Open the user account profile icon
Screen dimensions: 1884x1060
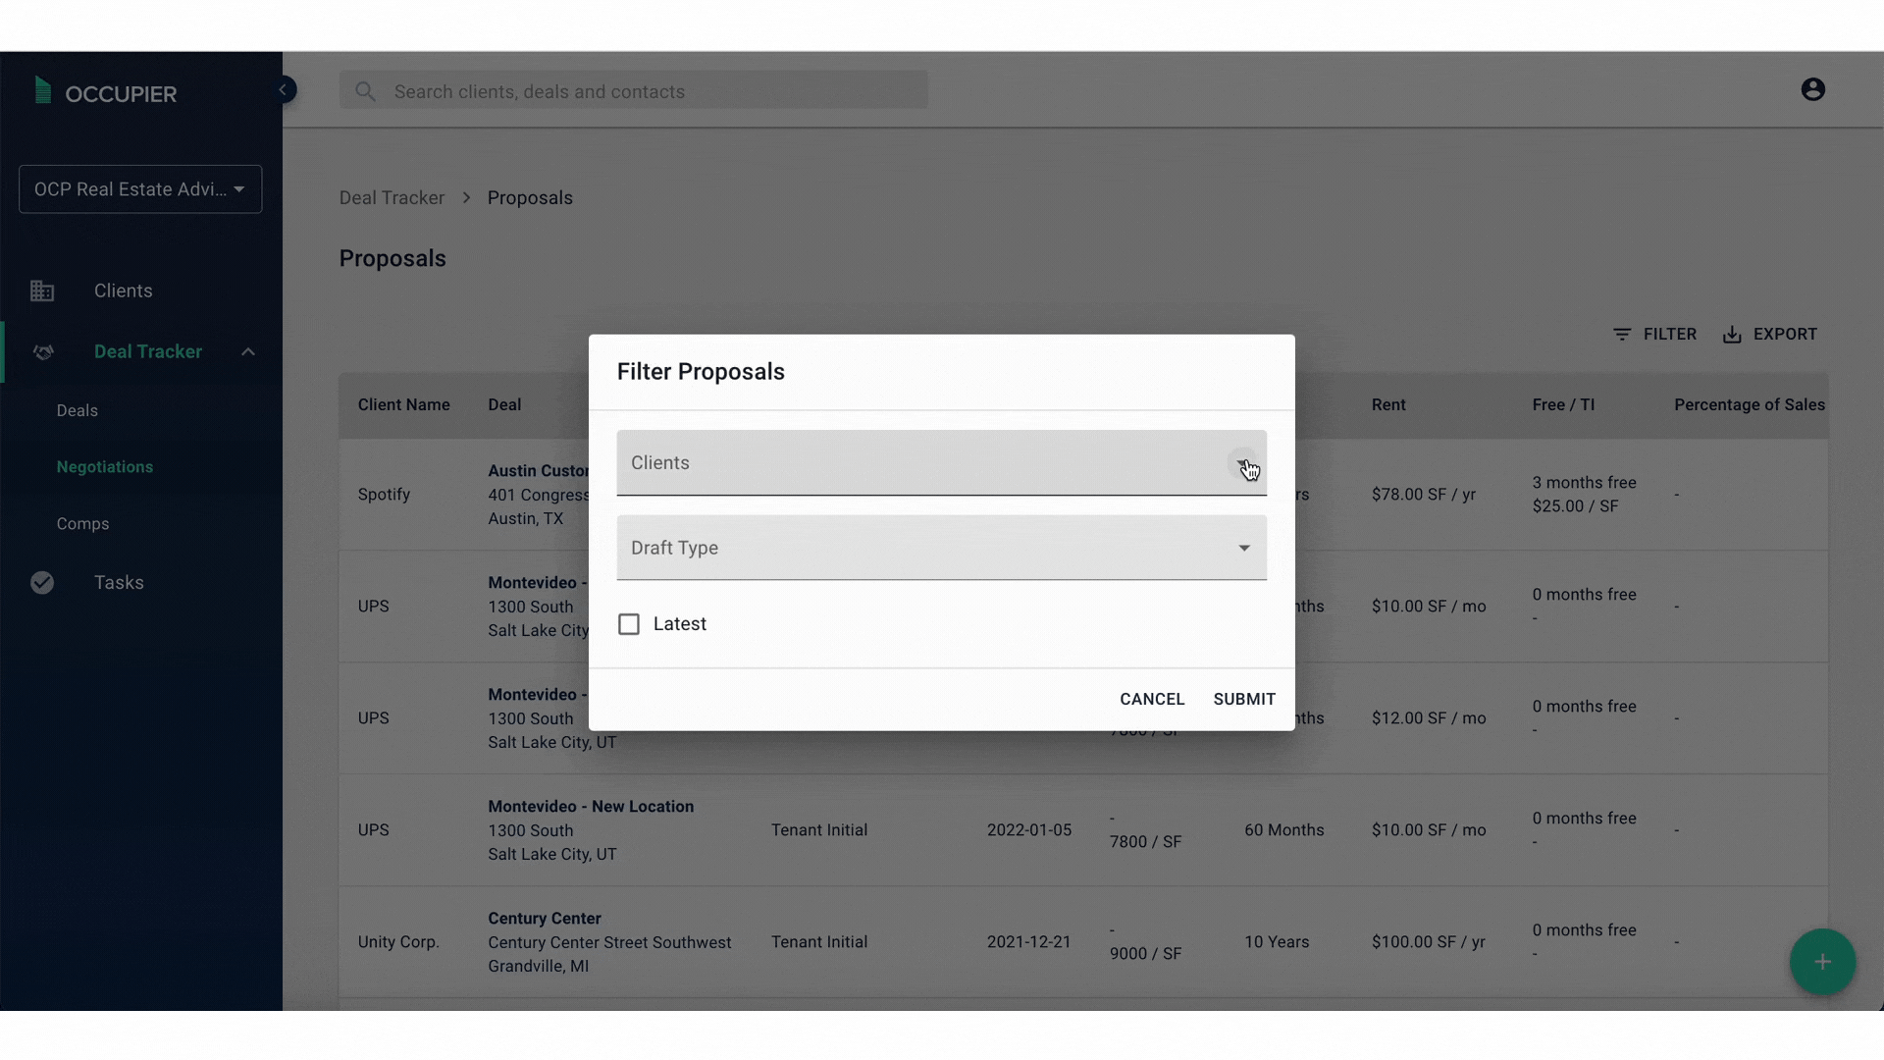1812,90
